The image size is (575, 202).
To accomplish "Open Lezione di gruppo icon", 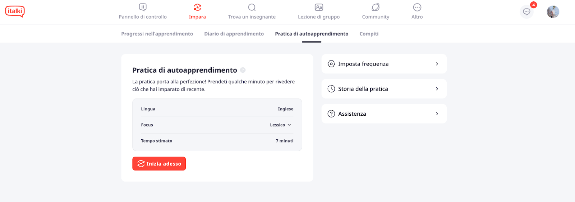I will (319, 7).
